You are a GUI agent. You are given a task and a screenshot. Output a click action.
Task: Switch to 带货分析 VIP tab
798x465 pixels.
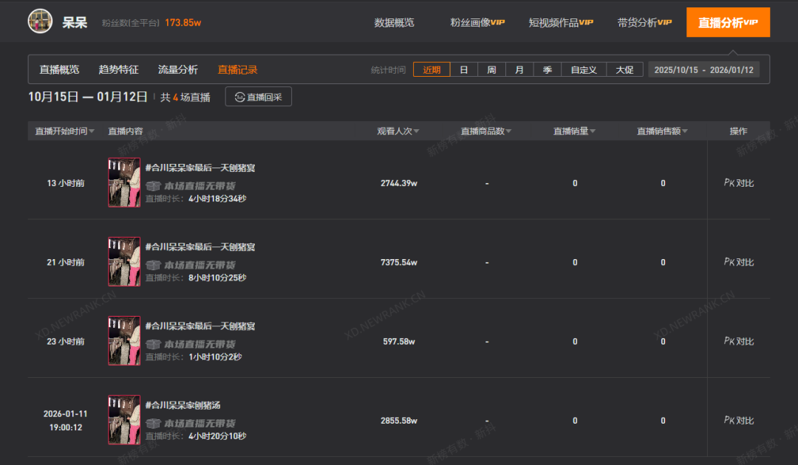pos(644,22)
